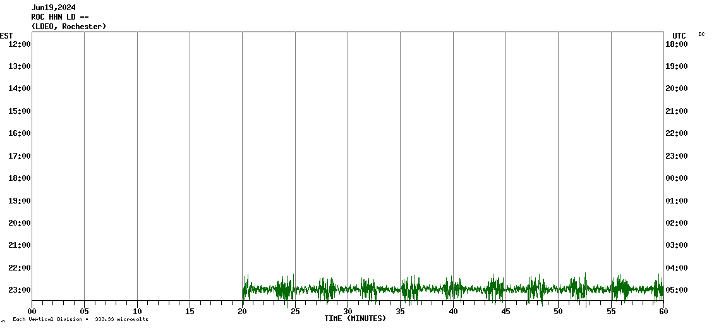The height and width of the screenshot is (328, 714).
Task: Select the 23:00 EST row label
Action: coord(20,290)
